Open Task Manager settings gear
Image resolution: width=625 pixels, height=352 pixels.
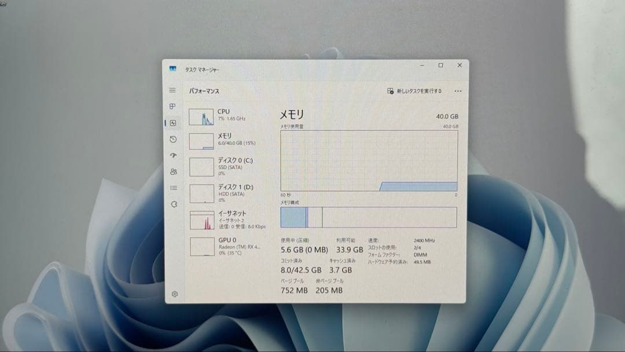pyautogui.click(x=174, y=294)
